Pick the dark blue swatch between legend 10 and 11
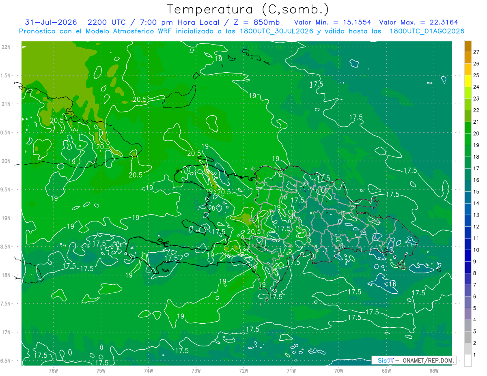Viewport: 487px width, 376px height. (468, 244)
